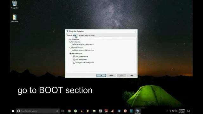The height and width of the screenshot is (114, 203).
Task: Switch to the Startup tab
Action: click(x=88, y=35)
